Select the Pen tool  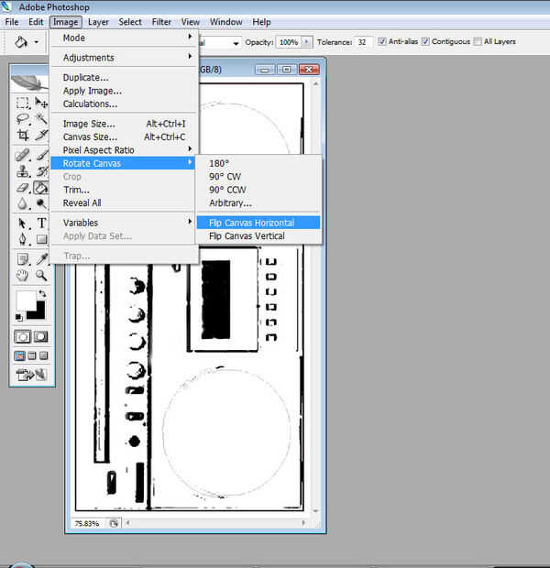(x=23, y=239)
